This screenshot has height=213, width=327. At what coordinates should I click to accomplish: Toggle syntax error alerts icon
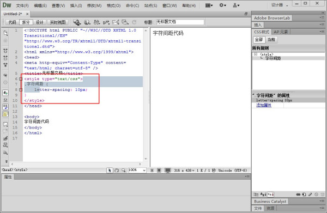point(5,114)
